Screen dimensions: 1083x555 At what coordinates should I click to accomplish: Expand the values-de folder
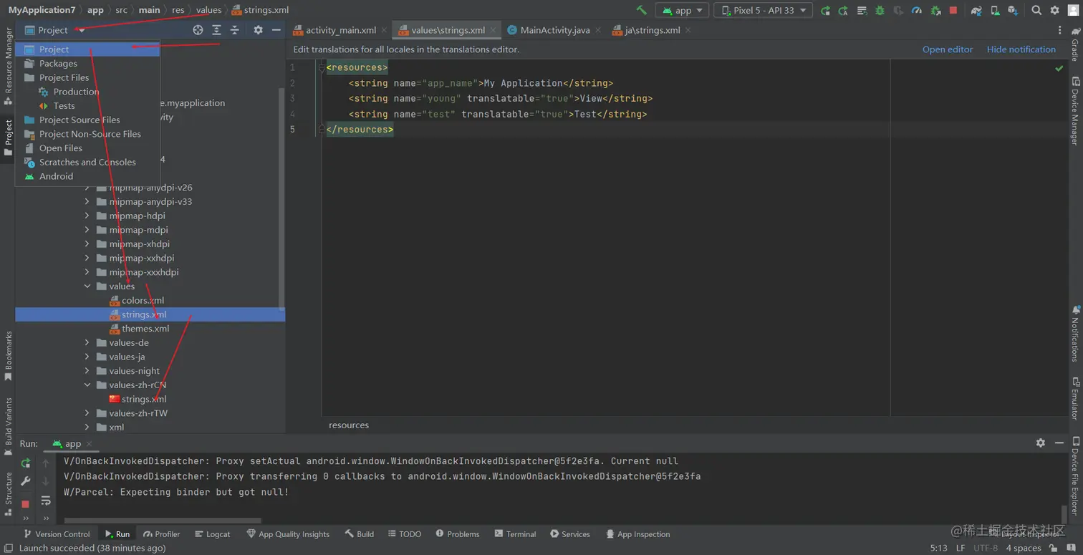pos(87,343)
